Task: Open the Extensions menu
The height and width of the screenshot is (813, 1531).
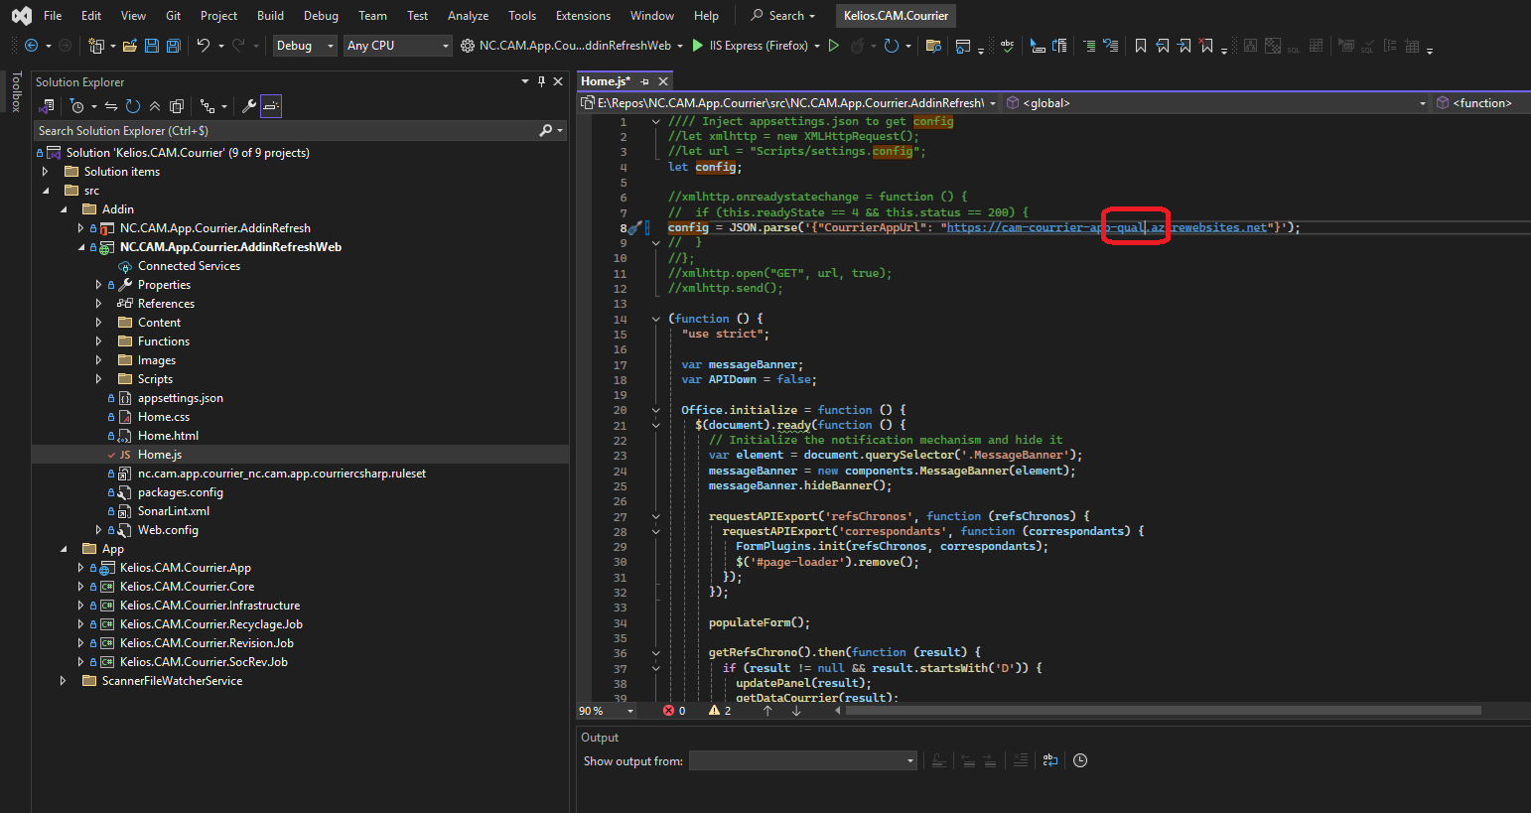Action: tap(583, 15)
